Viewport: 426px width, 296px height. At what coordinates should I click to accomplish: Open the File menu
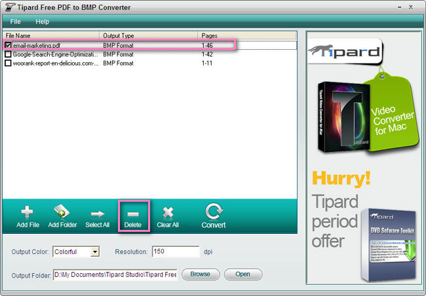click(16, 22)
